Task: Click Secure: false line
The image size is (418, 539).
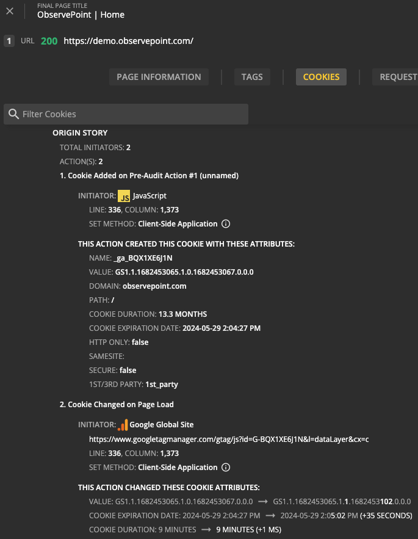Action: pyautogui.click(x=112, y=371)
